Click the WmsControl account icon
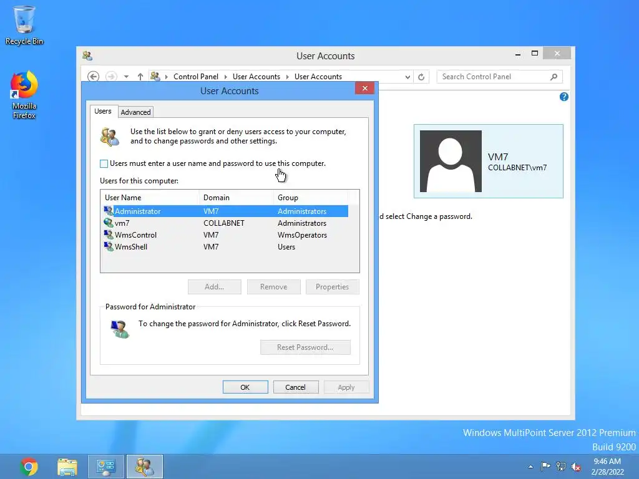The height and width of the screenshot is (479, 639). pyautogui.click(x=109, y=235)
